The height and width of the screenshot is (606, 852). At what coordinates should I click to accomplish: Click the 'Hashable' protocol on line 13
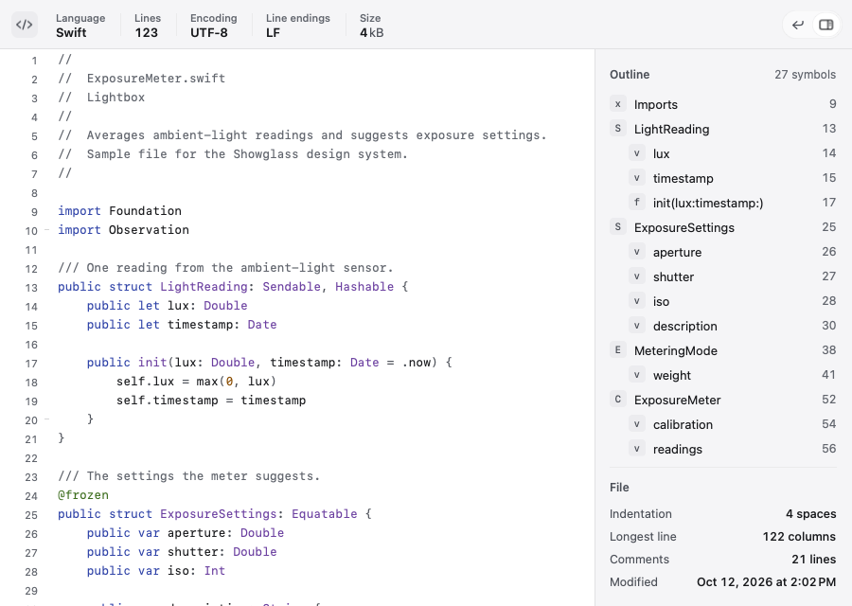(x=364, y=286)
